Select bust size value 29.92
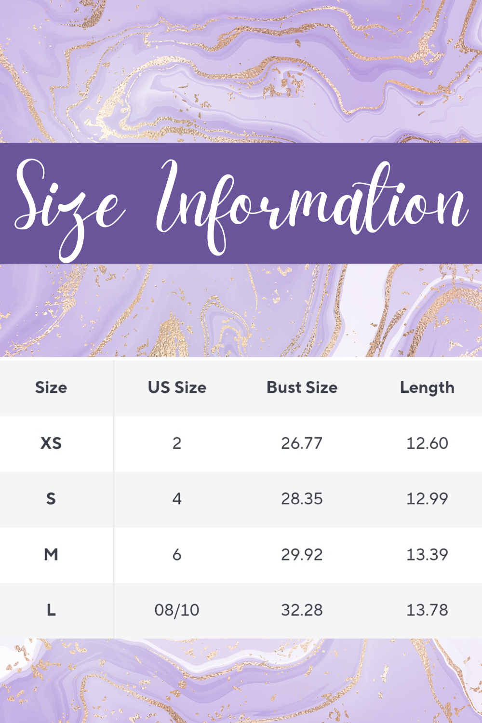This screenshot has height=723, width=482. (x=302, y=555)
